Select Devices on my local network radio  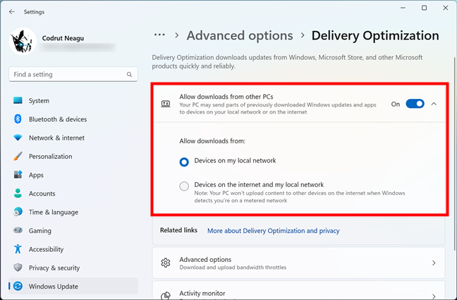tap(184, 162)
